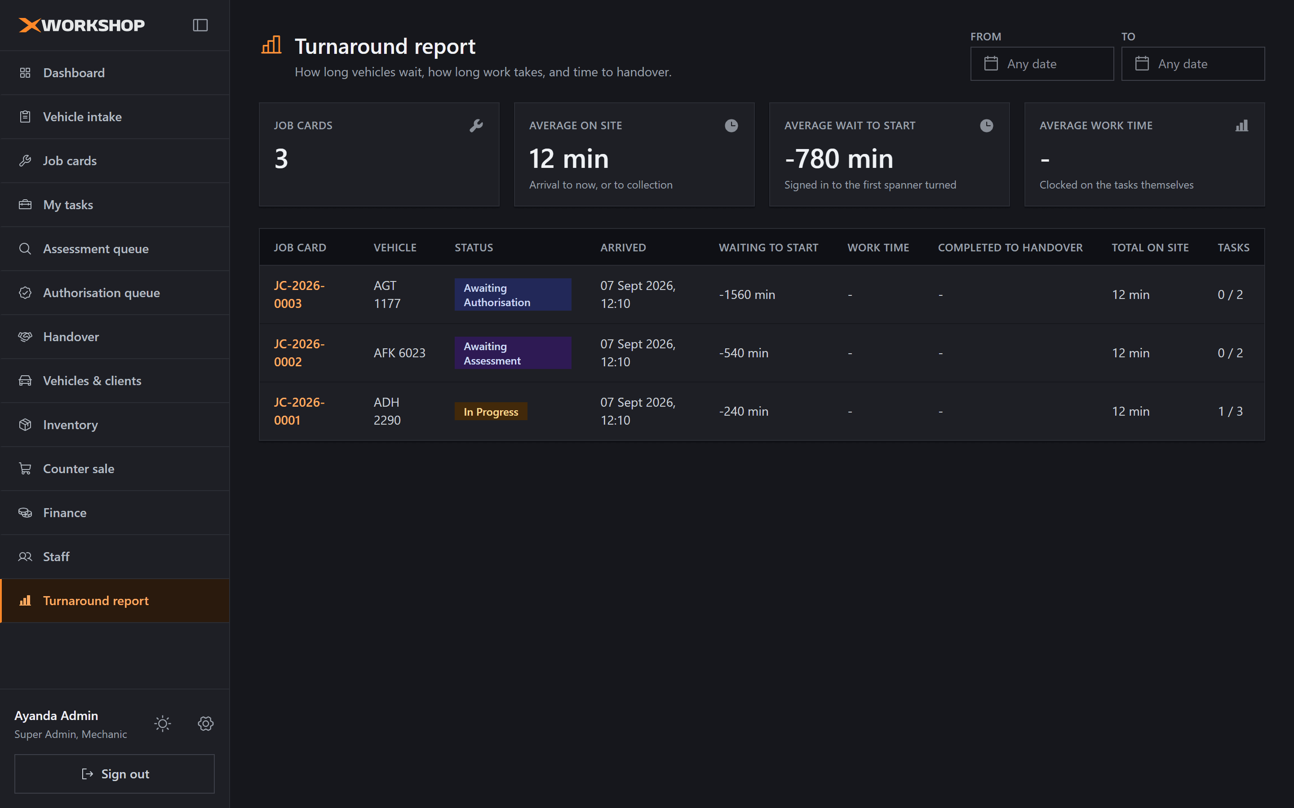Collapse the sidebar panel icon

coord(200,25)
